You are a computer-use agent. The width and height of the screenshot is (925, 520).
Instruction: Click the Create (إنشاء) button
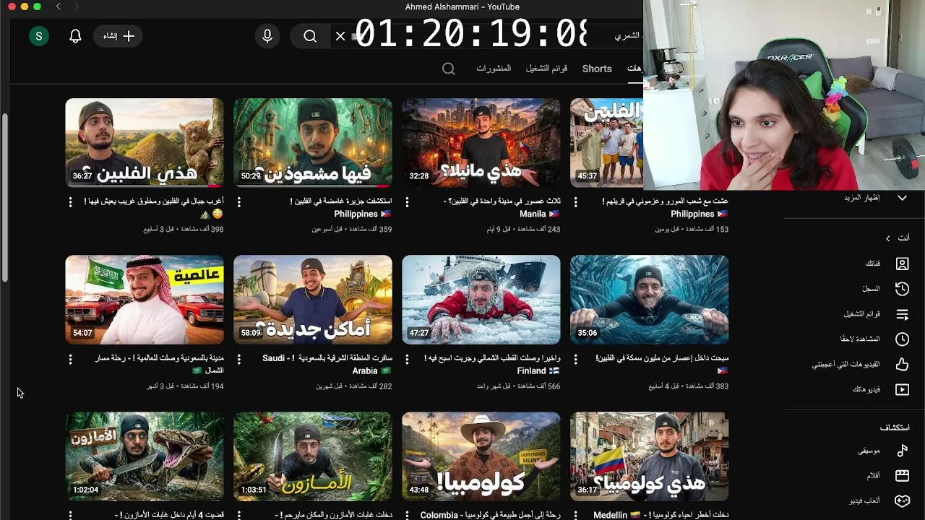[x=118, y=36]
